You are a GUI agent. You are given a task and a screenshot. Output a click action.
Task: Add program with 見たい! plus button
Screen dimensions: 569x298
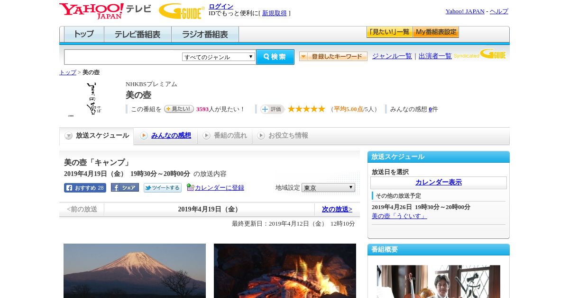tap(179, 109)
